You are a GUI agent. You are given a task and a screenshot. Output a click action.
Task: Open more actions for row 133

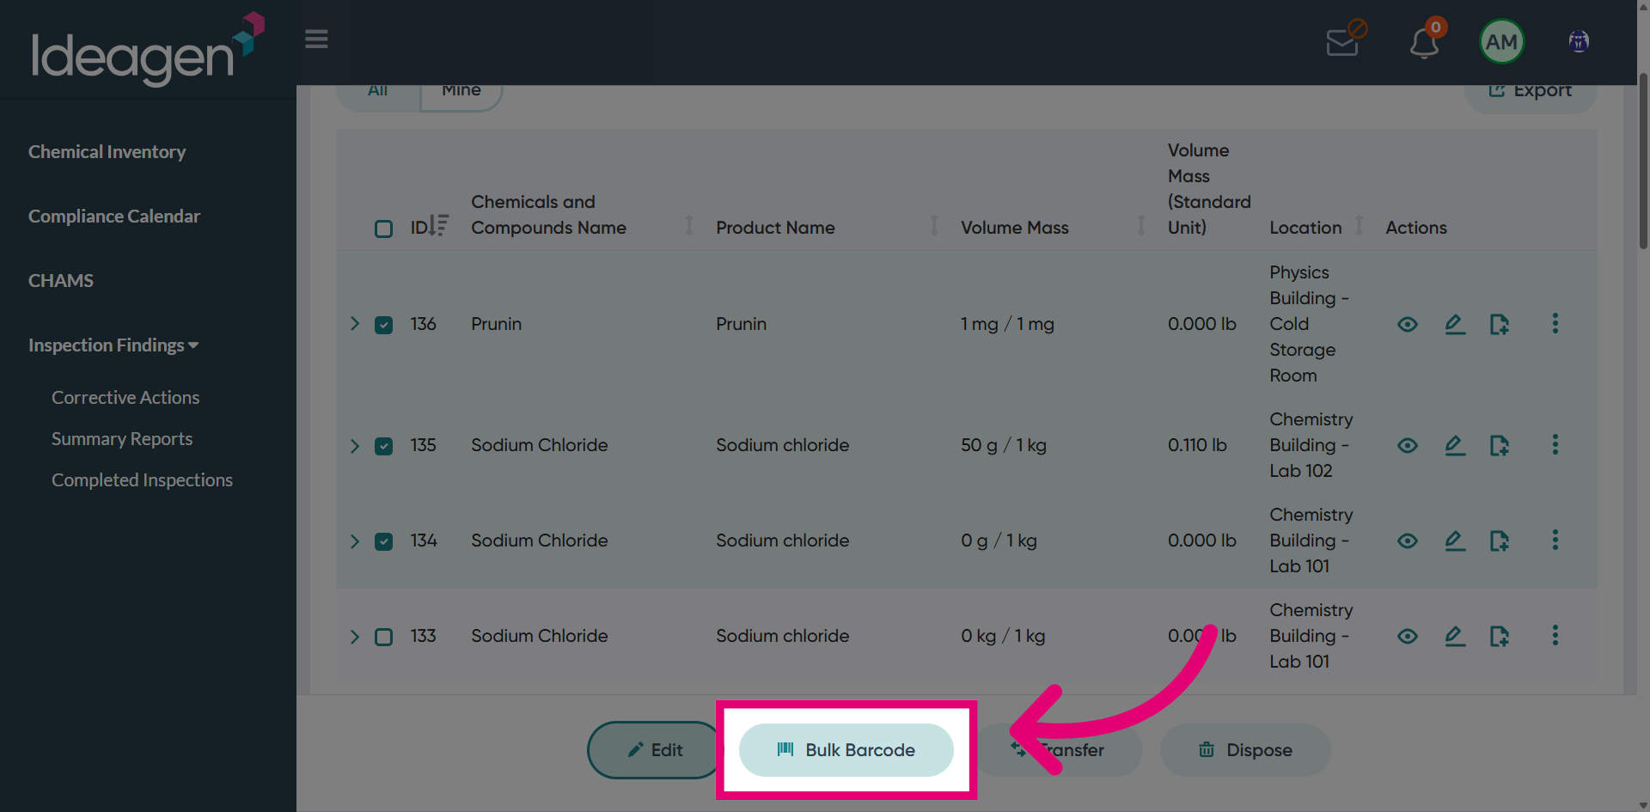pos(1555,635)
